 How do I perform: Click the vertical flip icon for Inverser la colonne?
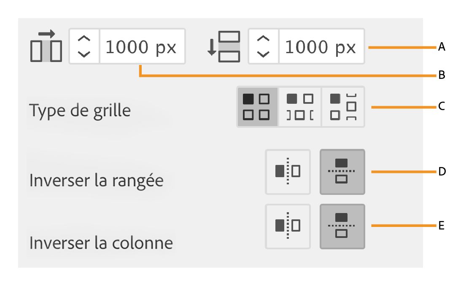click(x=342, y=226)
